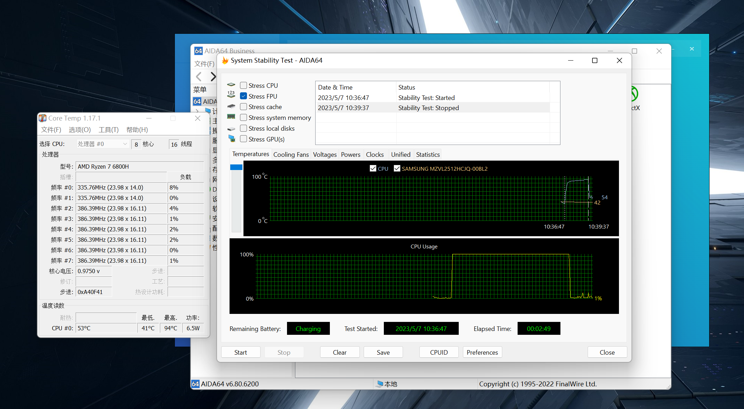Viewport: 744px width, 409px height.
Task: Switch to the Temperatures tab
Action: coord(250,154)
